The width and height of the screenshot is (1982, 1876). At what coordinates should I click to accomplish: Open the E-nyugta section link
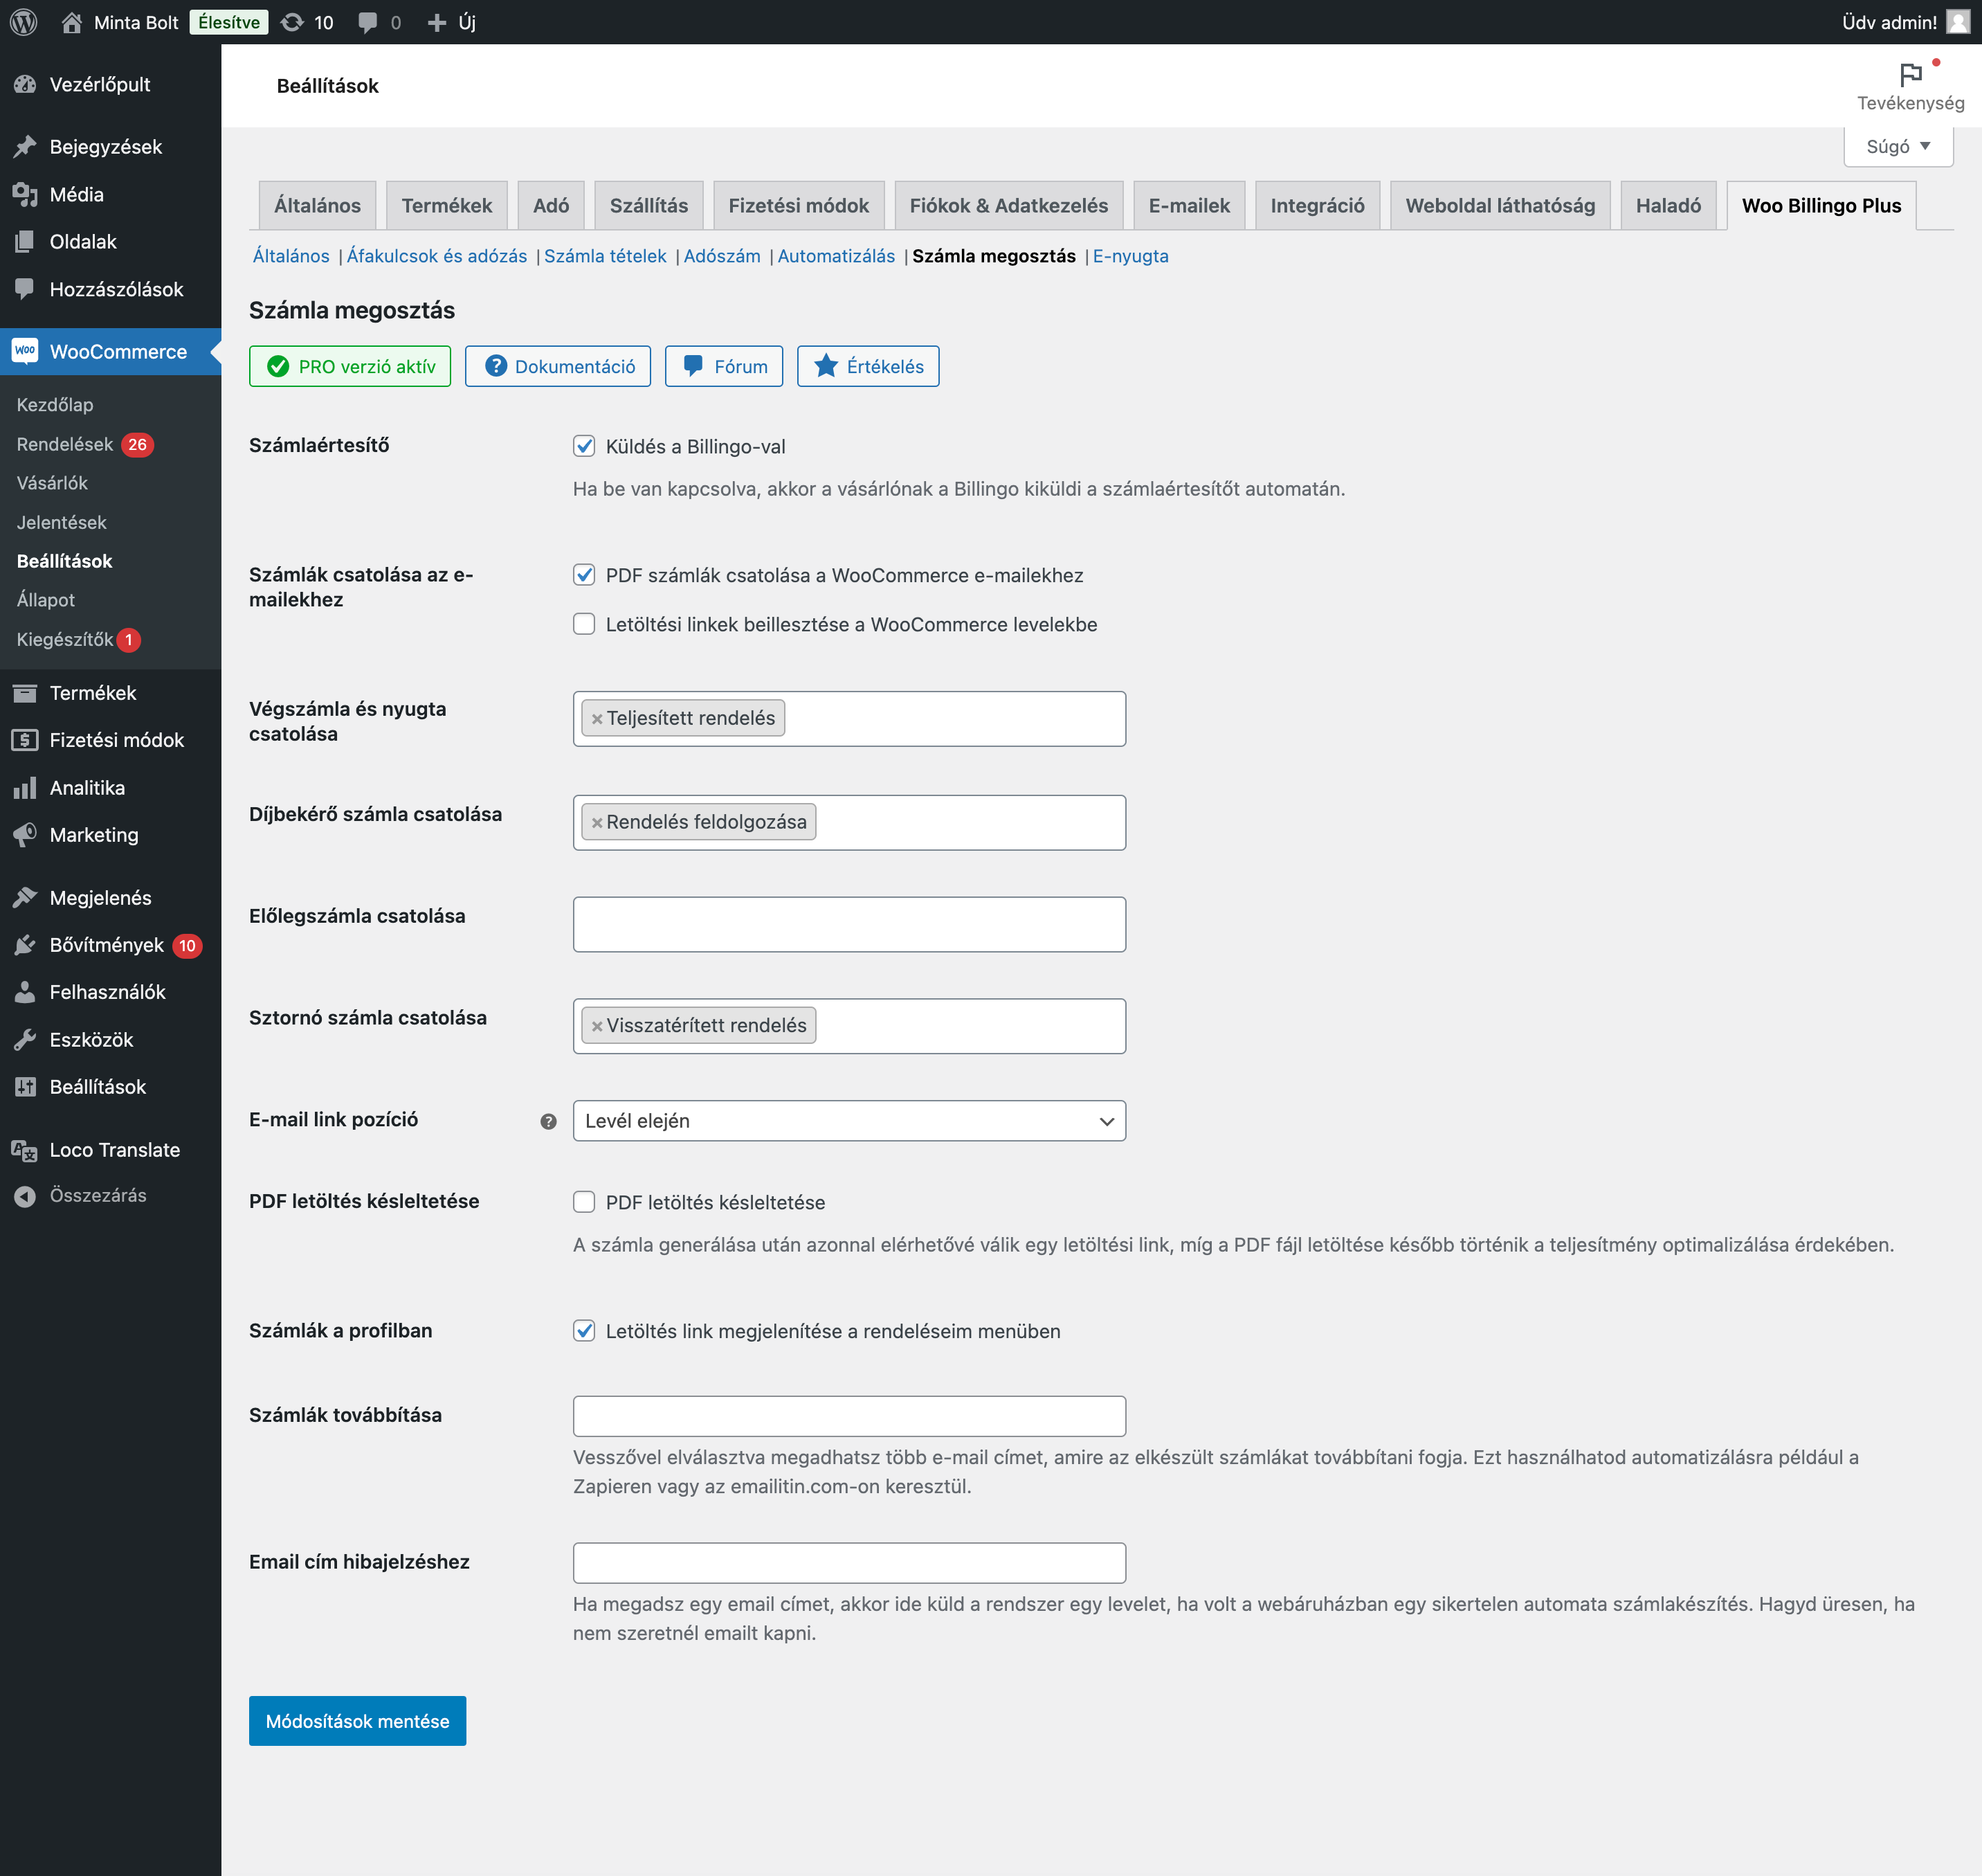[x=1130, y=256]
